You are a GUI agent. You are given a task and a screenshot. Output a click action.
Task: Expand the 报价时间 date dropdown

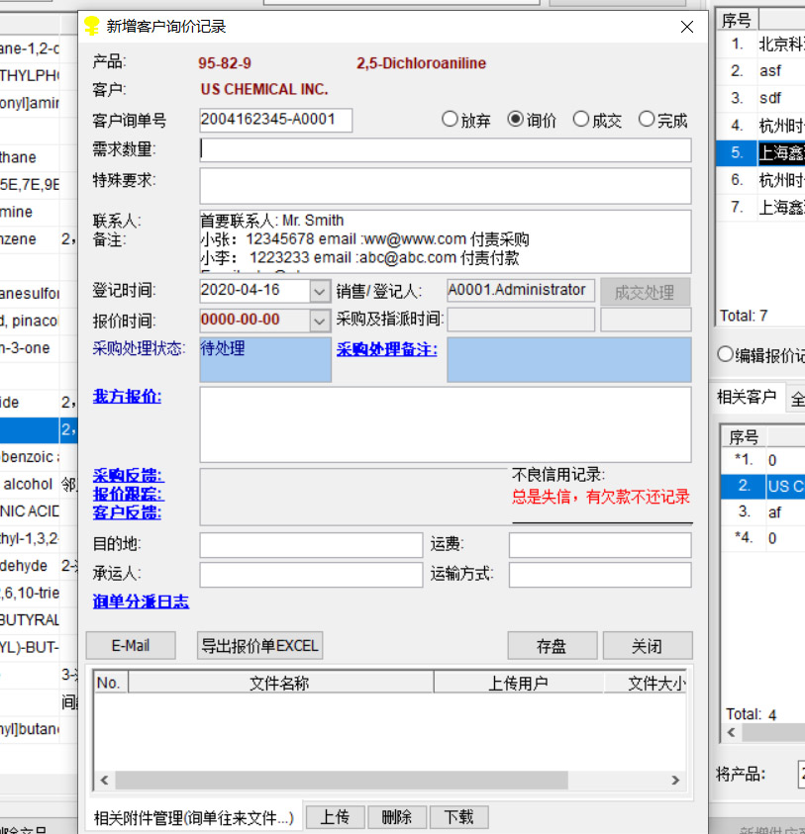pyautogui.click(x=319, y=321)
